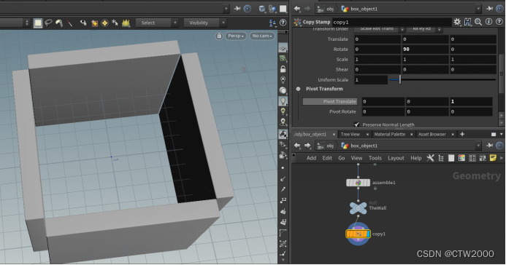Toggle the Preserve Normal Length checkbox
Image resolution: width=506 pixels, height=265 pixels.
point(356,124)
